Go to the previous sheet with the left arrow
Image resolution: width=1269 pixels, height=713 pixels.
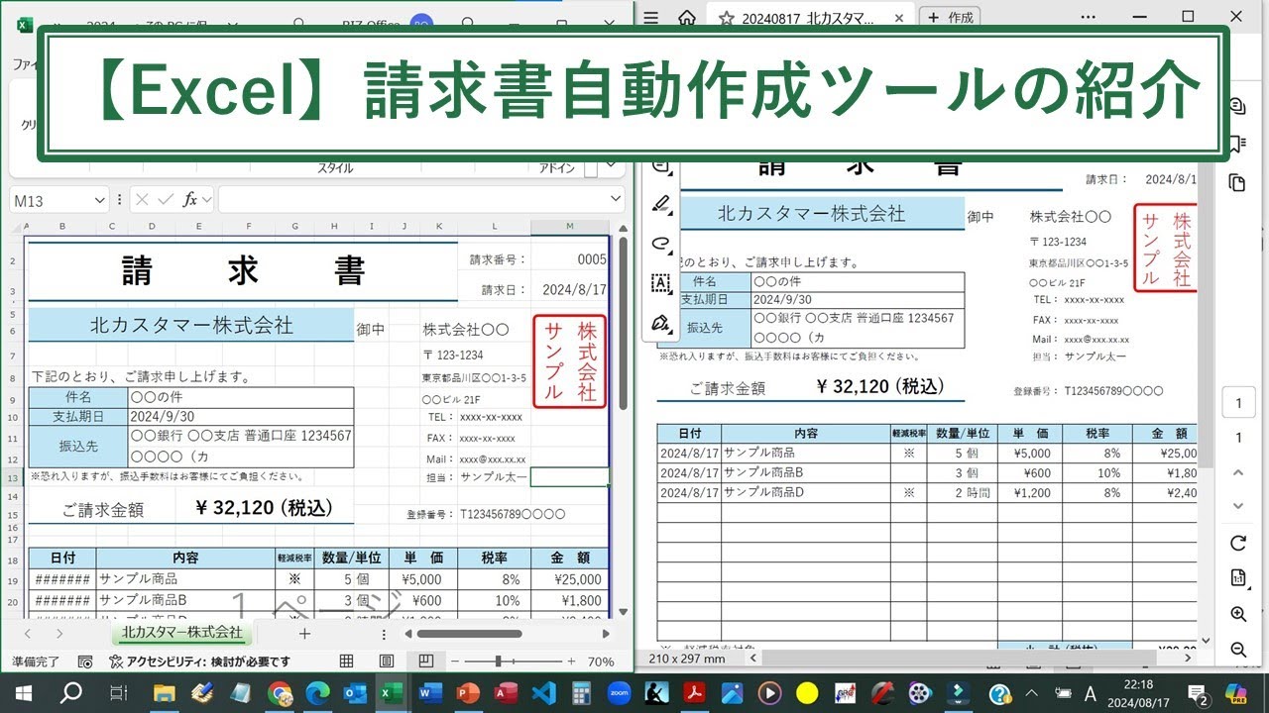point(28,633)
